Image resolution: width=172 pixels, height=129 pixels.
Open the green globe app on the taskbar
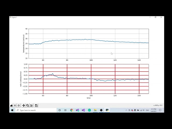click(89, 110)
